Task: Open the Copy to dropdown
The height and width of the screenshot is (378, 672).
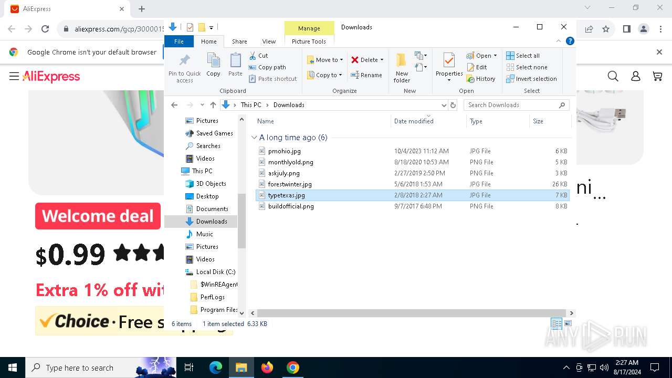Action: [x=324, y=75]
